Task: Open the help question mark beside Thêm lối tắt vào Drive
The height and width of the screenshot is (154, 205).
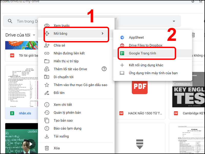Action: (x=104, y=69)
